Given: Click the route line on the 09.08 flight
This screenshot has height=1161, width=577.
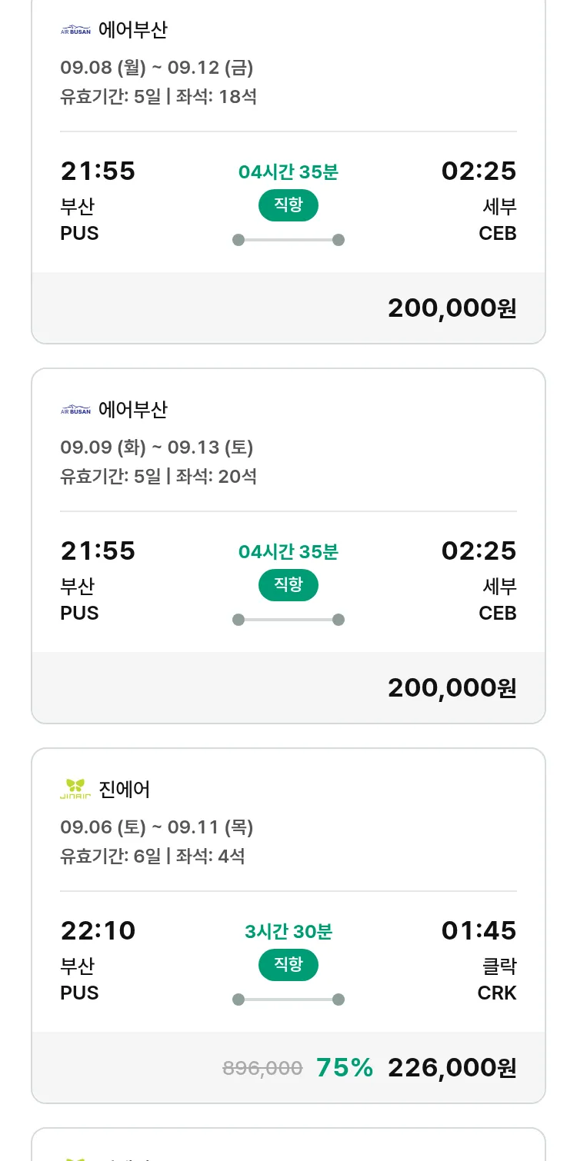Looking at the screenshot, I should pos(288,240).
